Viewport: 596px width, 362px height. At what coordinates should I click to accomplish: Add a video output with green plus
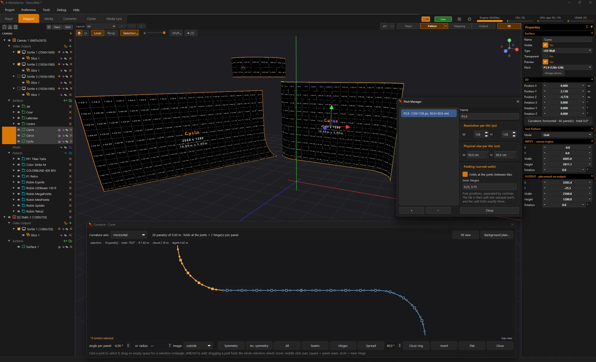[x=70, y=46]
